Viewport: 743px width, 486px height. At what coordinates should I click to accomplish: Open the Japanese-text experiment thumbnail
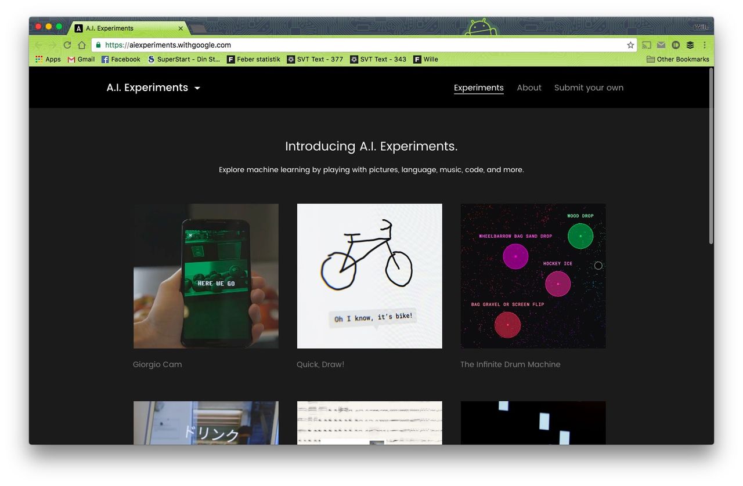click(x=206, y=423)
